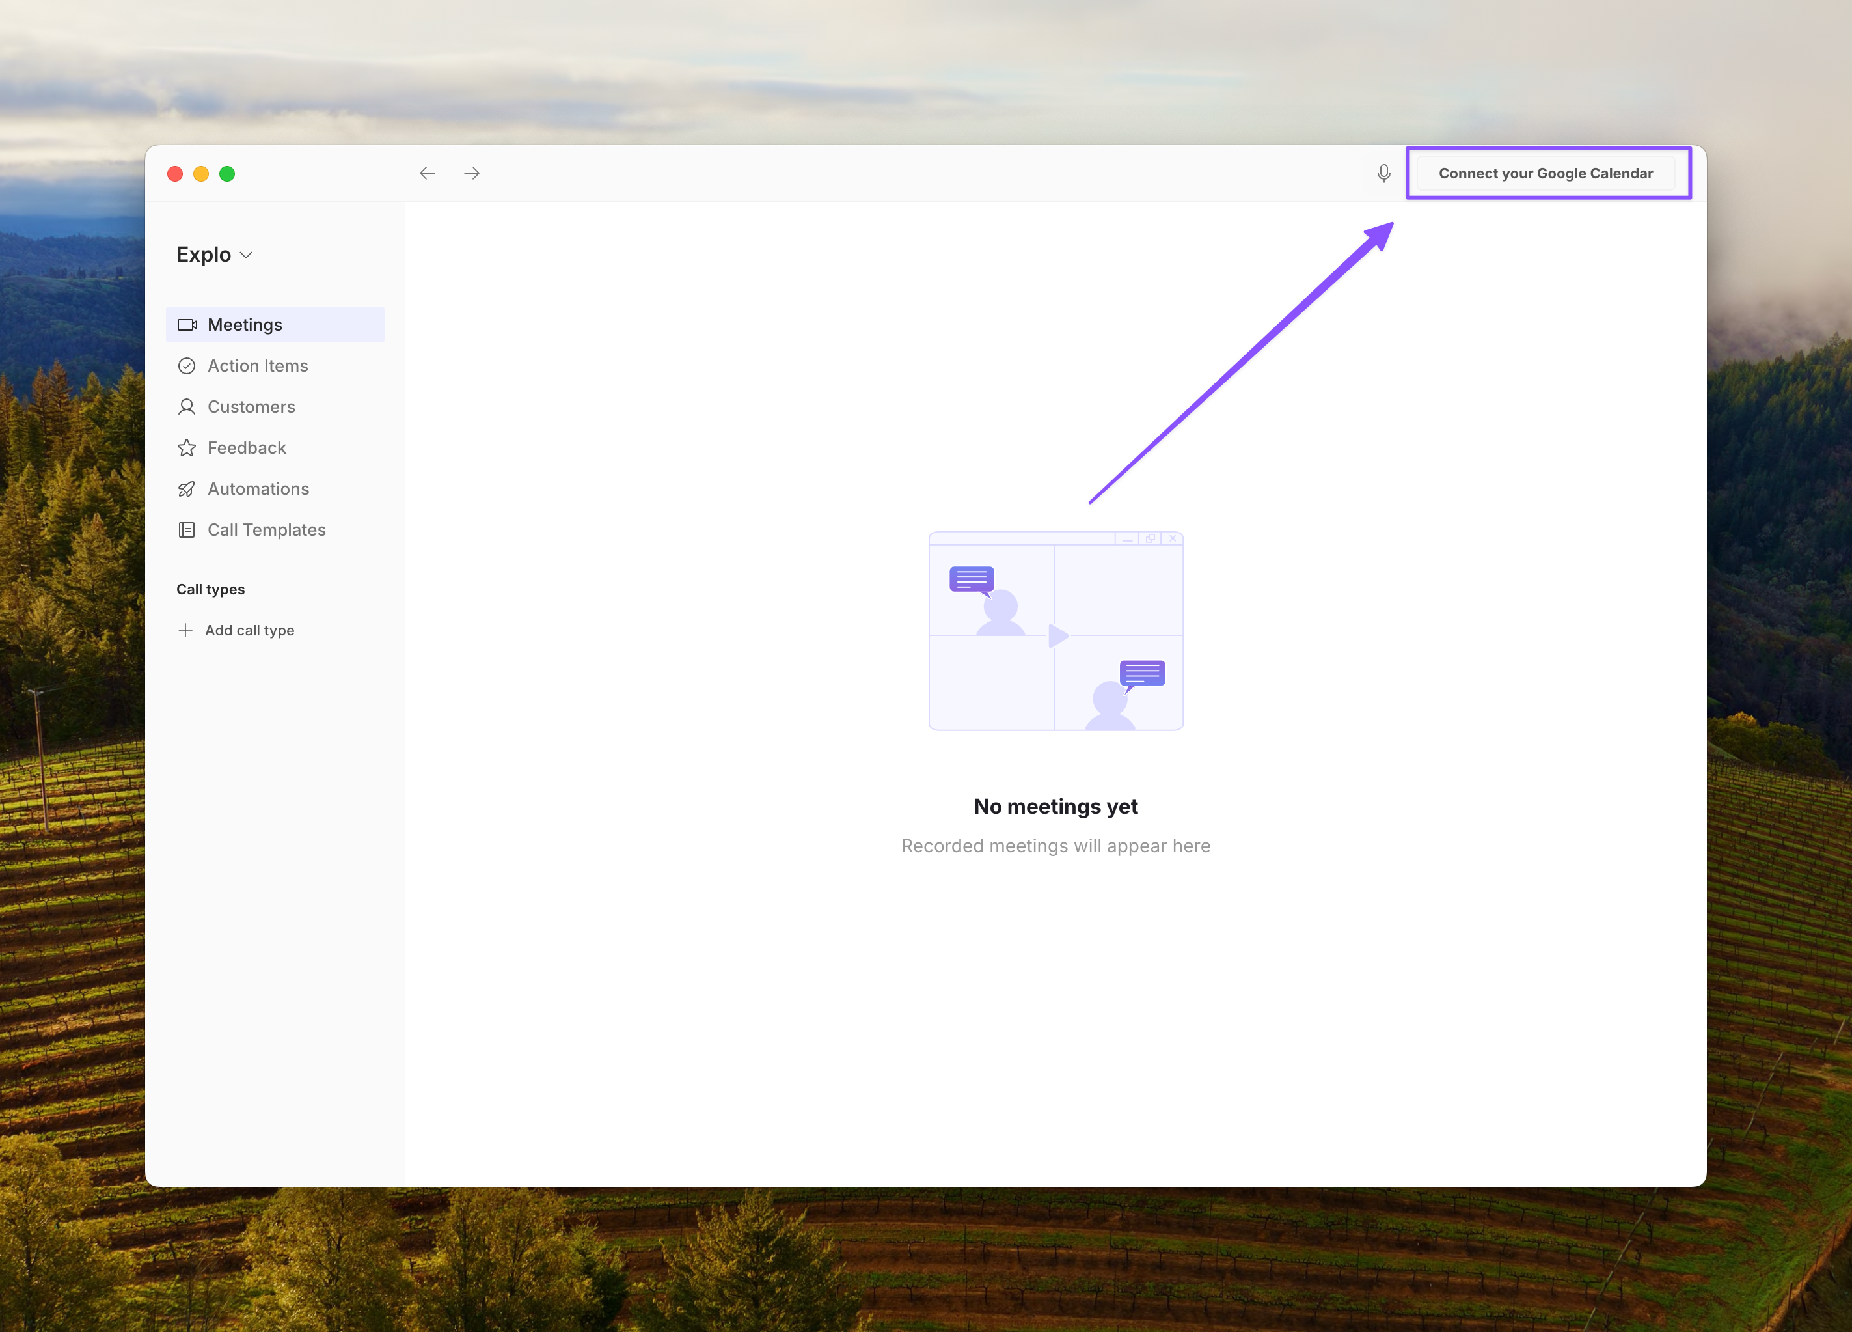The image size is (1852, 1332).
Task: Click the microphone icon in the title bar
Action: click(1383, 173)
